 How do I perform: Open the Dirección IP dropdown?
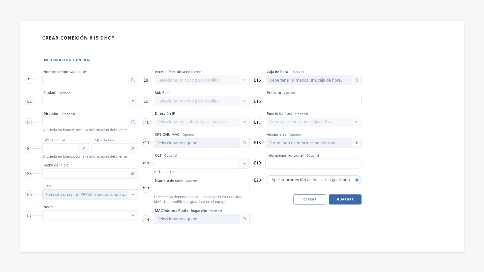point(244,122)
